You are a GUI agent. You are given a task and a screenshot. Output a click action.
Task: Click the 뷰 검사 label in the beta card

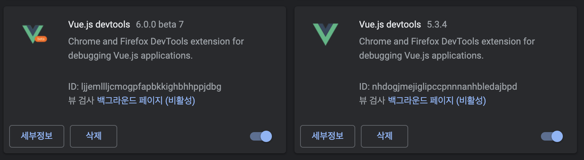[x=81, y=100]
